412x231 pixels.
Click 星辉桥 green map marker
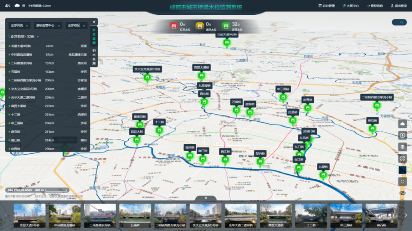click(x=250, y=113)
